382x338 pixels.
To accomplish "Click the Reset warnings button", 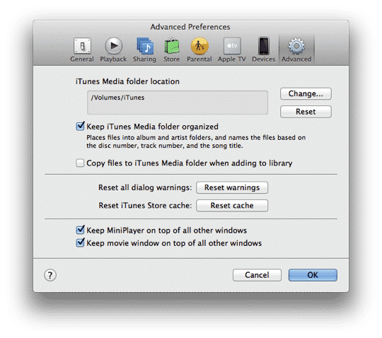I will tap(232, 187).
